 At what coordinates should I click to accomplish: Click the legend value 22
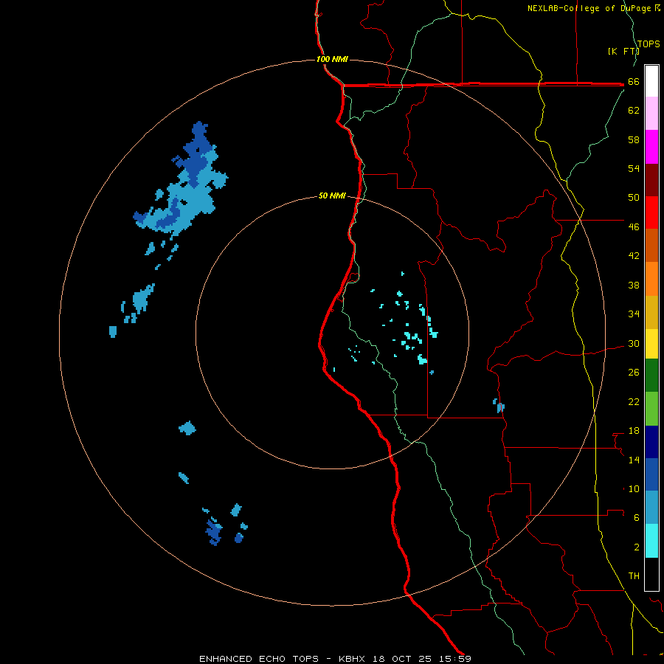[634, 401]
